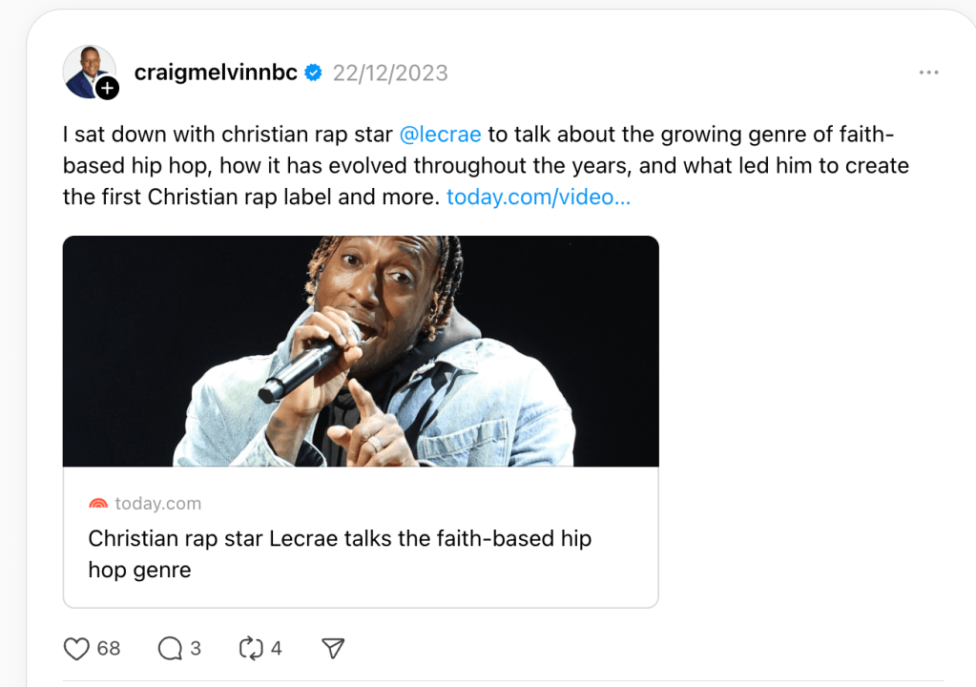976x687 pixels.
Task: Click the blue verified checkmark badge
Action: point(313,73)
